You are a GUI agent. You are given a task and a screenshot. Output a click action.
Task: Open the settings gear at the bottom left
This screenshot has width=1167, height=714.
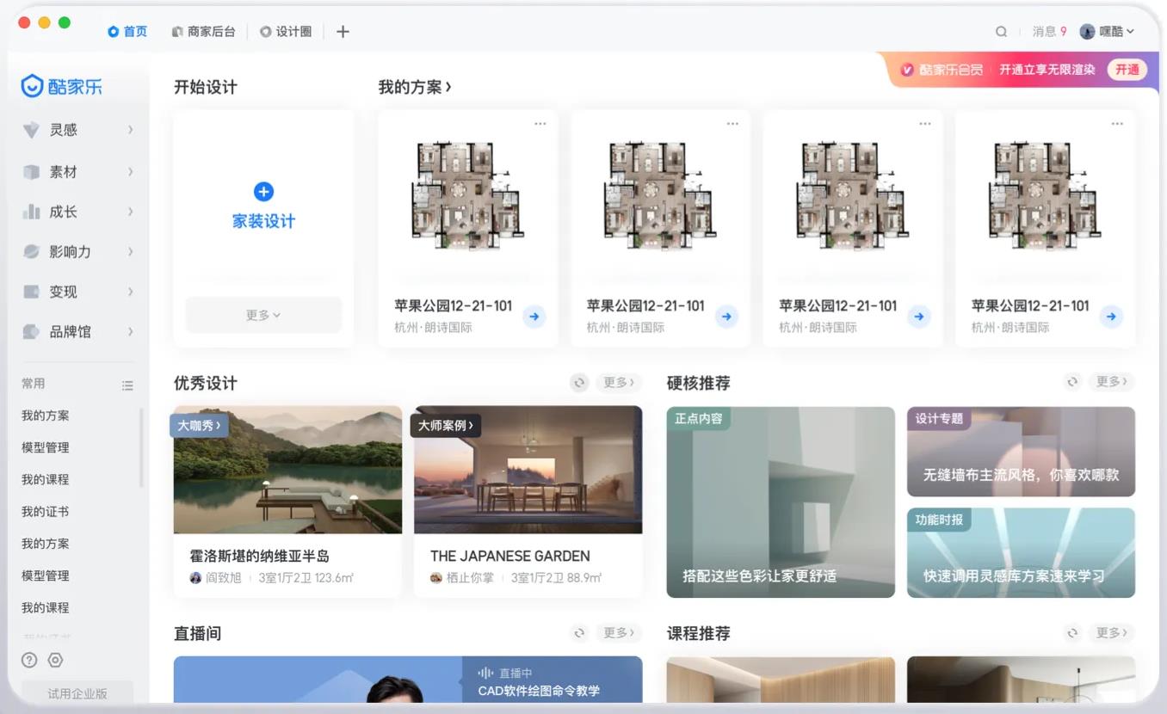[x=55, y=660]
